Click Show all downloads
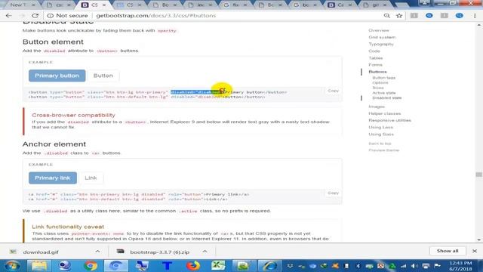Image resolution: width=483 pixels, height=272 pixels. 448,251
